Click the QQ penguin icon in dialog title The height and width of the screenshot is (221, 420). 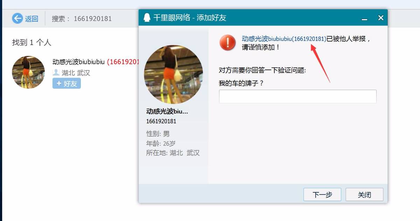pos(147,17)
